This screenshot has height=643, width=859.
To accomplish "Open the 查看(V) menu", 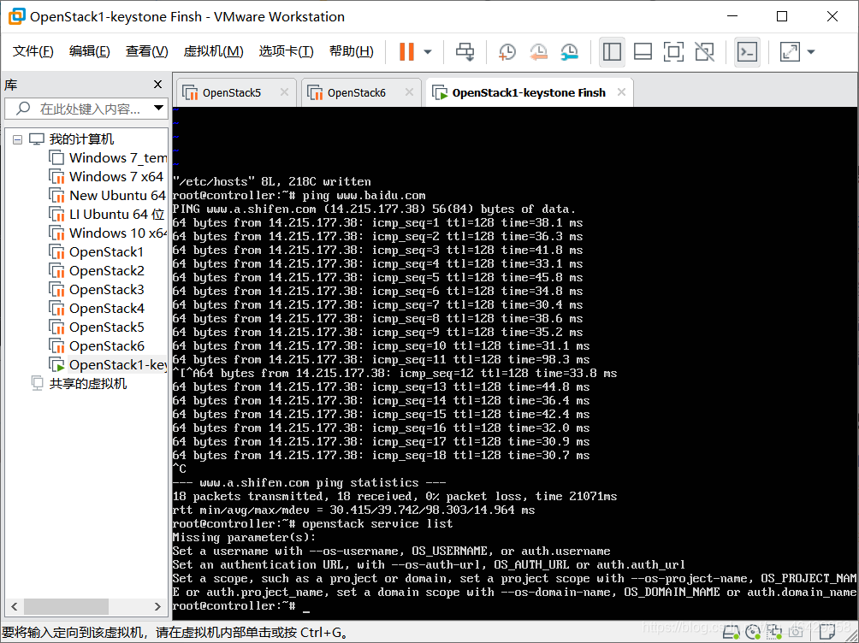I will point(146,51).
